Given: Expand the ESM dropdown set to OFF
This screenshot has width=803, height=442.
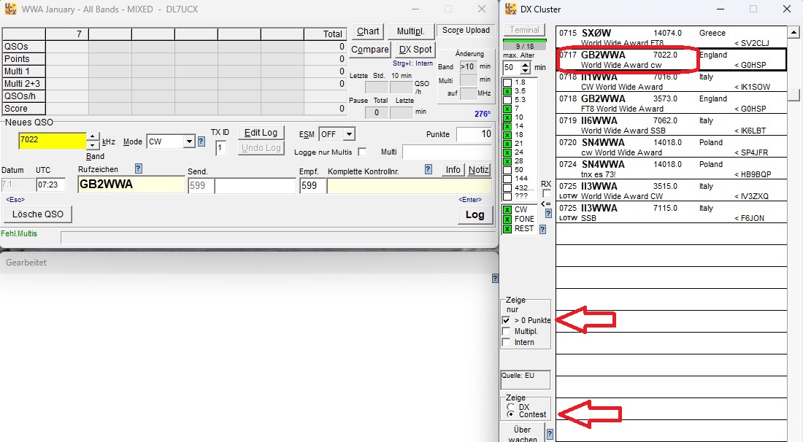Looking at the screenshot, I should (348, 134).
